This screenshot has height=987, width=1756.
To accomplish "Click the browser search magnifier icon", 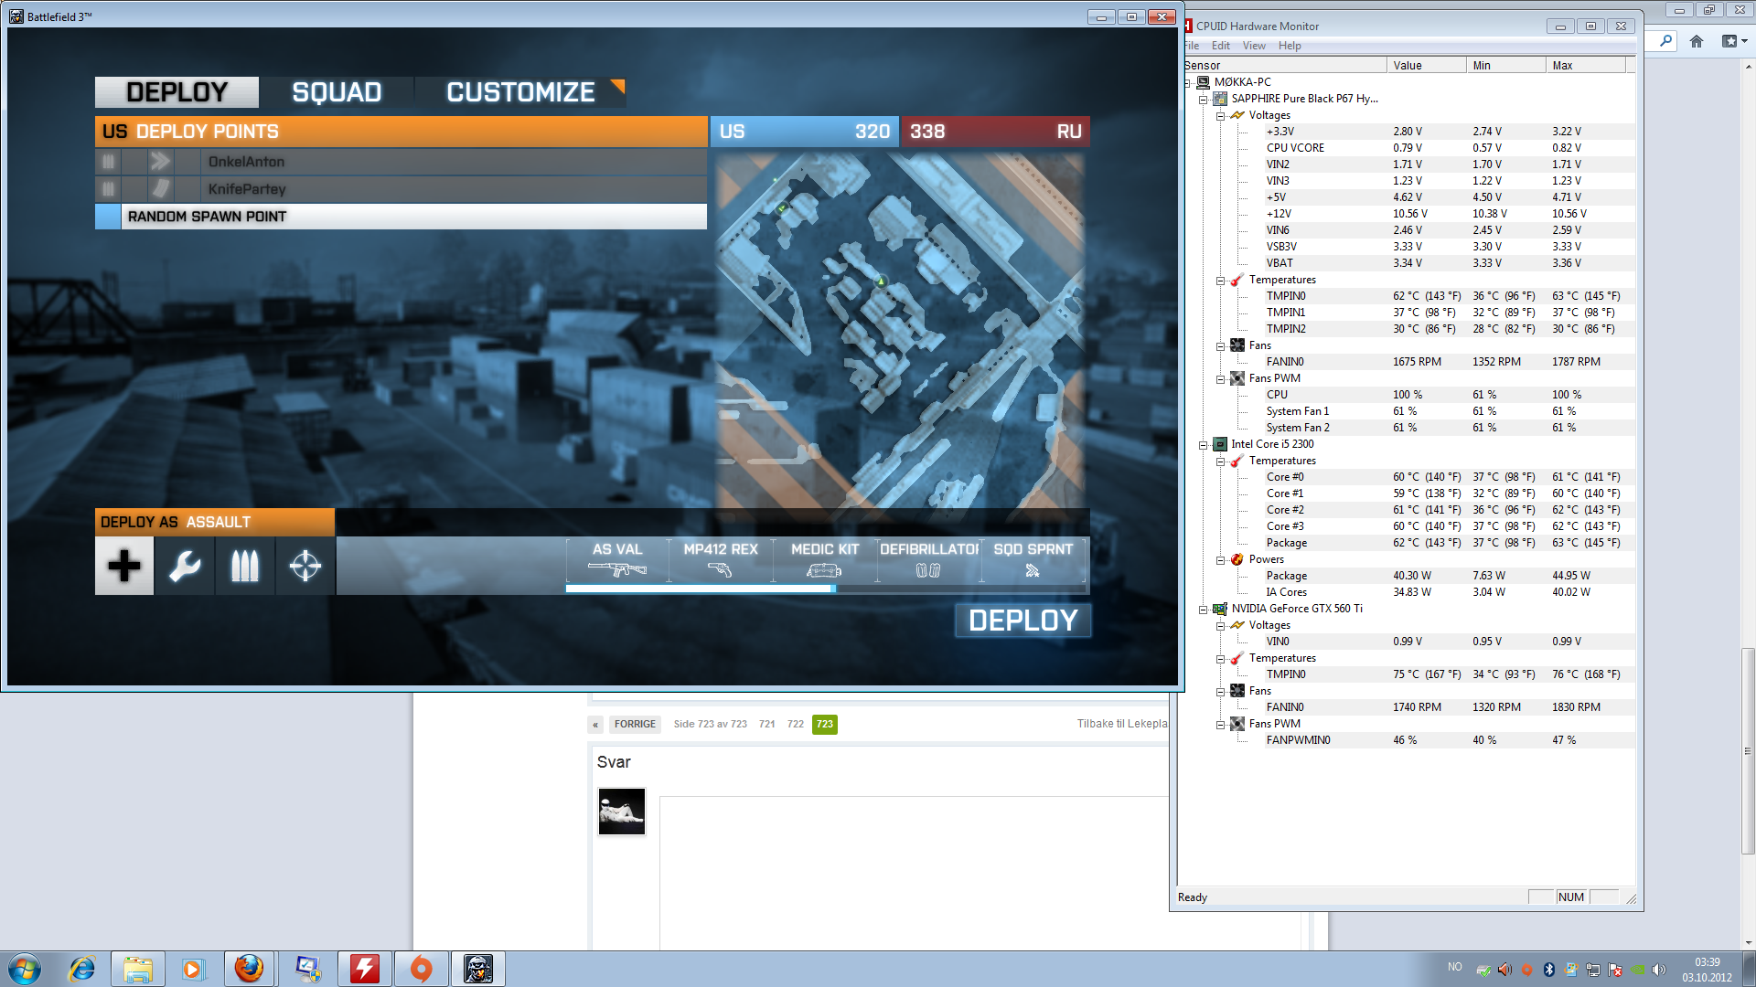I will click(1665, 41).
